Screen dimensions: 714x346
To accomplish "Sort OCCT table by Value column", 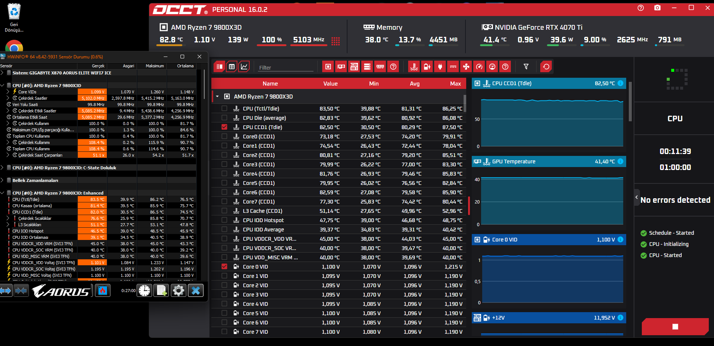I will pos(330,84).
